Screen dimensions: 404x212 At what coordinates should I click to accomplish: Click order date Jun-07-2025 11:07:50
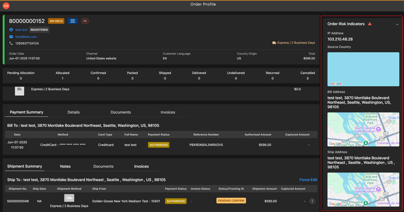[24, 58]
